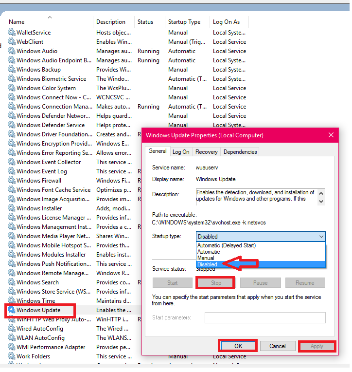Viewport: 352px width, 372px height.
Task: Click the Windows Defender Service gear icon
Action: (x=11, y=125)
